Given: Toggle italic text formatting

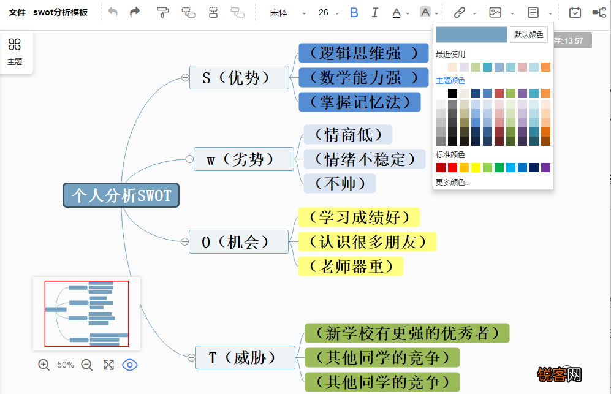Looking at the screenshot, I should click(x=375, y=12).
